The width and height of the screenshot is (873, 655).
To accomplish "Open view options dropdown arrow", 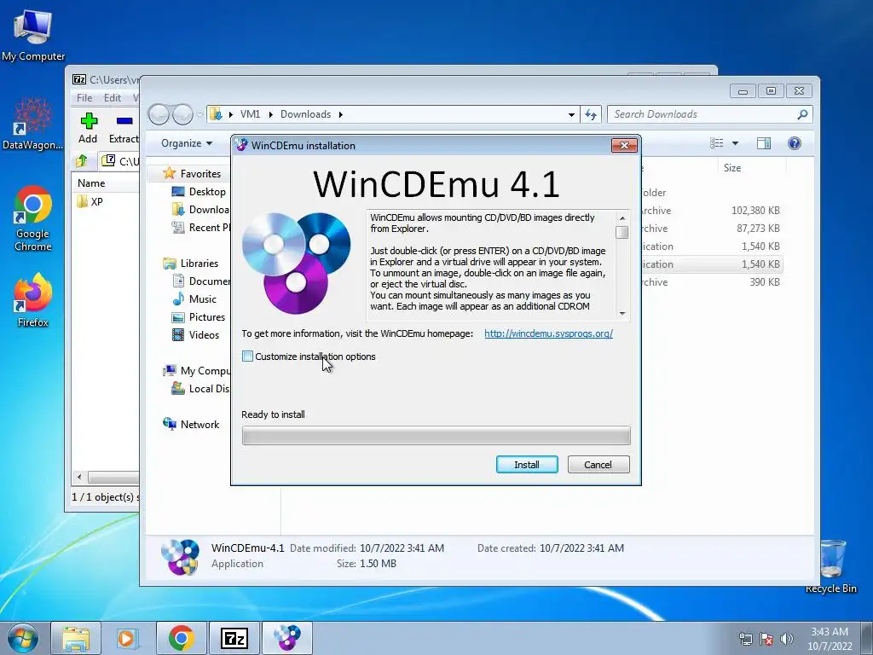I will pos(735,143).
